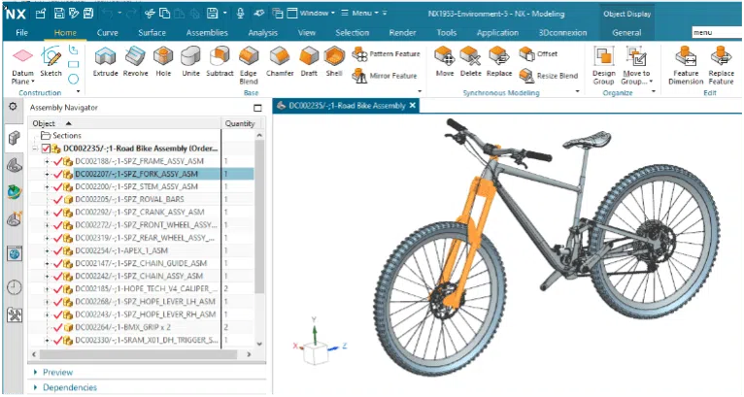Select the Chamfer tool
744x397 pixels.
pos(280,61)
